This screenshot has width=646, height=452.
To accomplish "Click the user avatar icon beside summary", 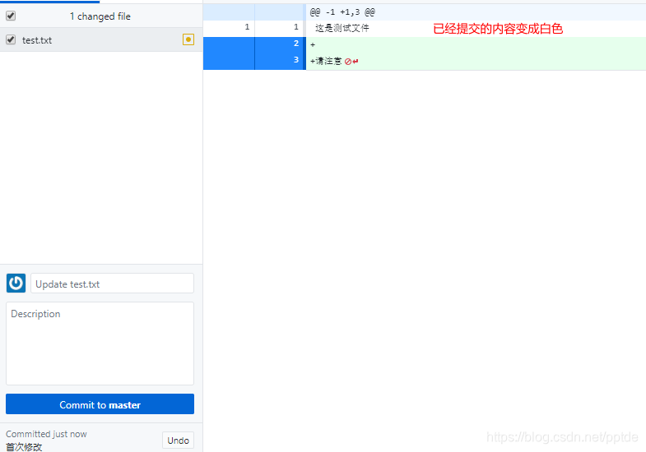I will pyautogui.click(x=16, y=283).
